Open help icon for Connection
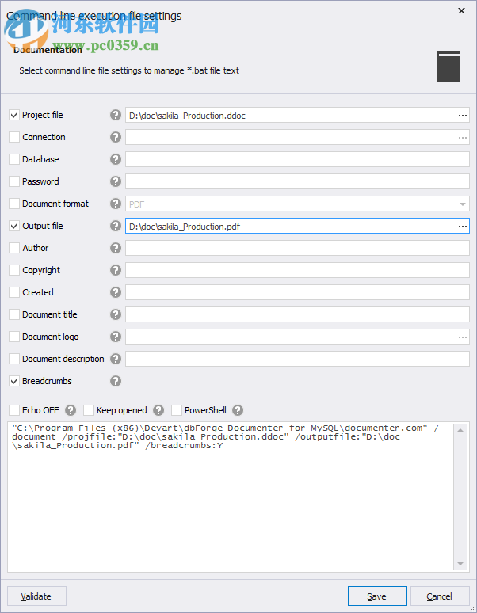The image size is (477, 613). tap(116, 137)
